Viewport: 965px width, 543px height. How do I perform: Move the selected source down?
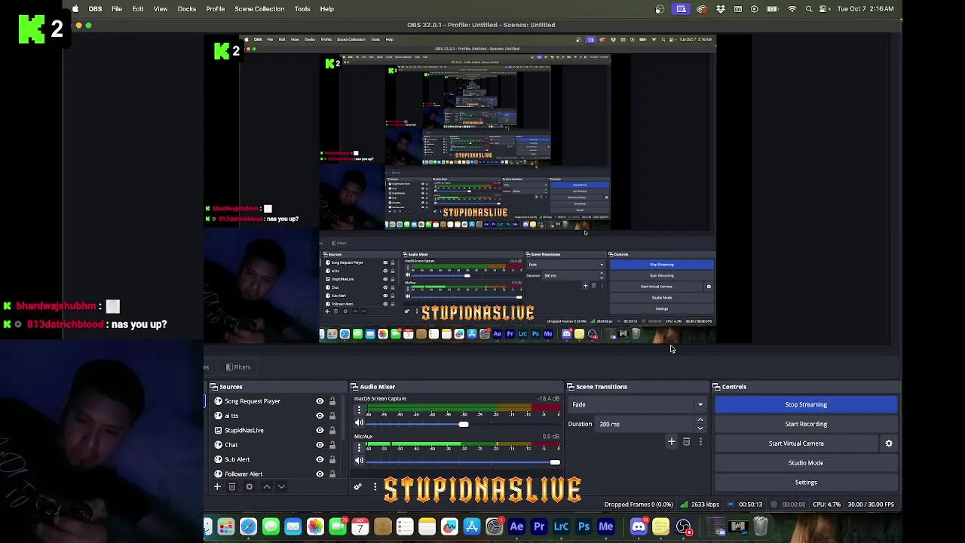pyautogui.click(x=281, y=487)
